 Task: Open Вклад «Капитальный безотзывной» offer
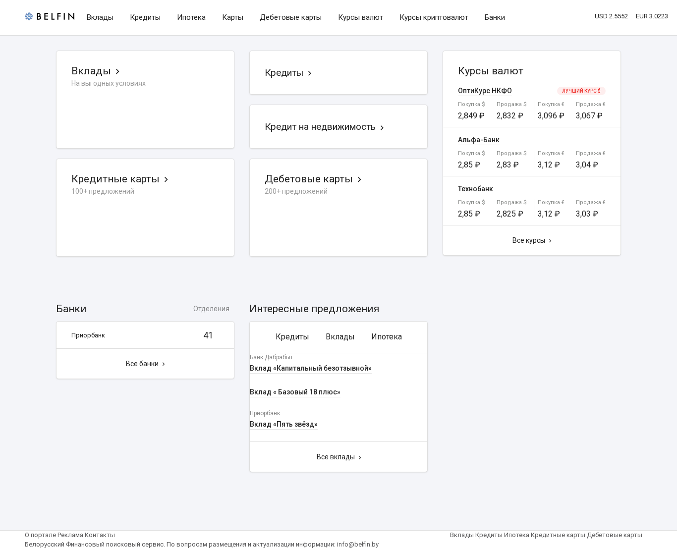coord(311,368)
